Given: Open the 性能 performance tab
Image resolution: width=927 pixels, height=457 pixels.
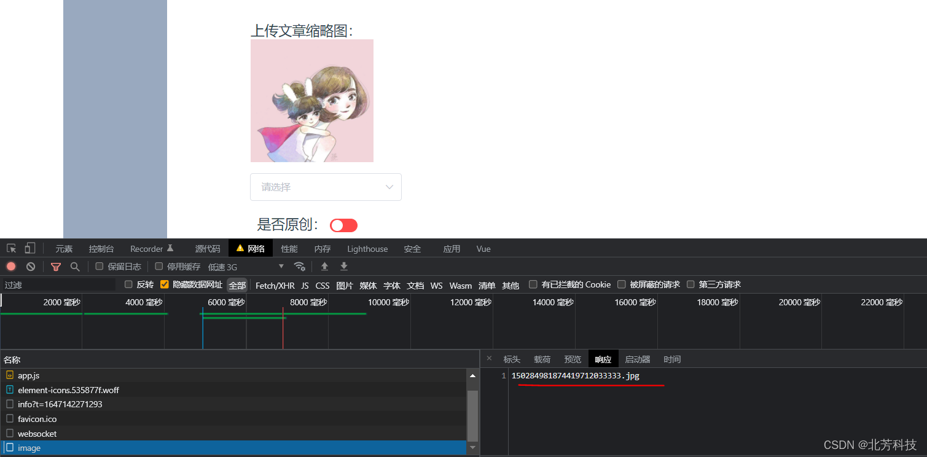Looking at the screenshot, I should pyautogui.click(x=289, y=249).
